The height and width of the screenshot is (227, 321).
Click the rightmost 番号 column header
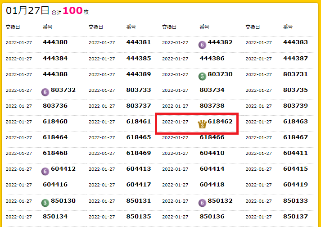(x=288, y=27)
